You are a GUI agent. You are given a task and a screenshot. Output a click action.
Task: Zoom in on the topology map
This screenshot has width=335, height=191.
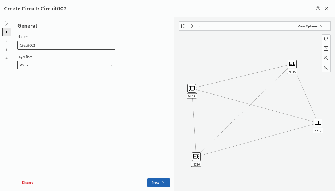[326, 58]
